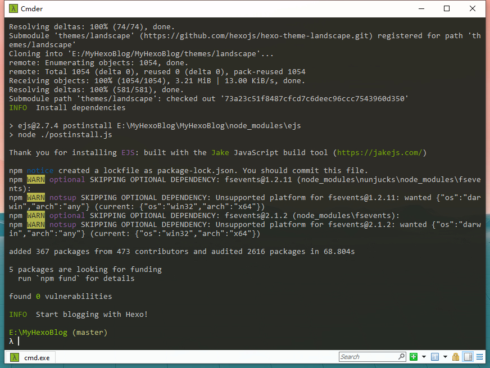Click 'Thank you for installing EJS' text
Screen dimensions: 490x368
pyautogui.click(x=72, y=152)
